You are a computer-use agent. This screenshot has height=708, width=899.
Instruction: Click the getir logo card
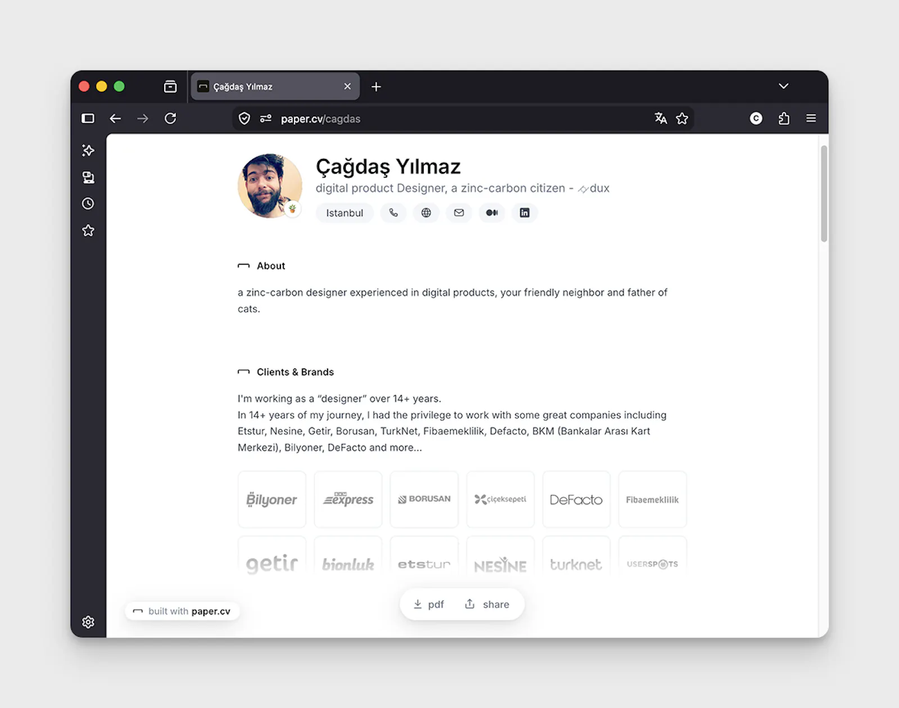coord(272,556)
